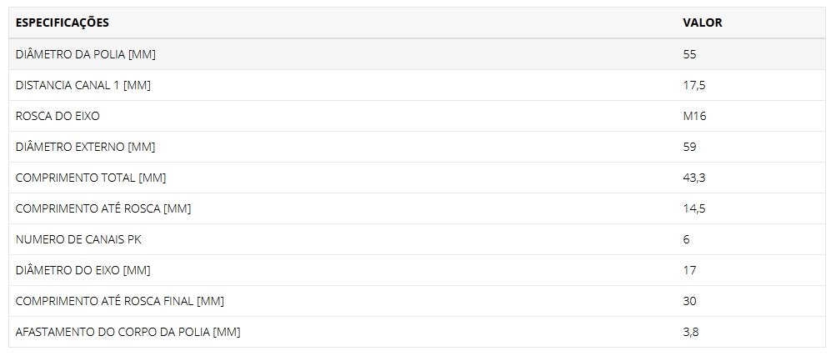Click the 17,5 value cell
836x361 pixels.
tap(694, 85)
